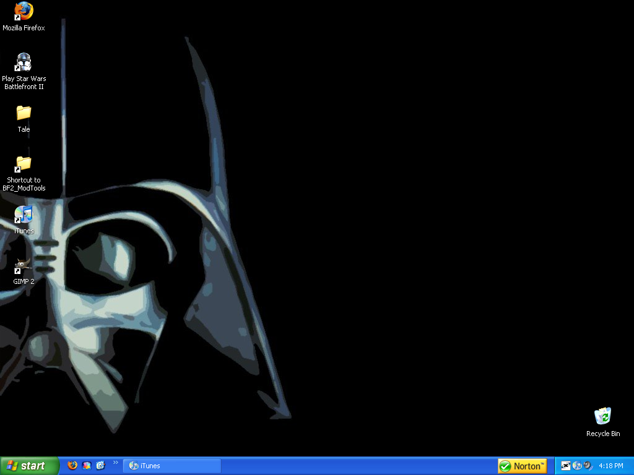This screenshot has height=475, width=634.
Task: Click the colorful second Quick Launch icon
Action: click(87, 466)
